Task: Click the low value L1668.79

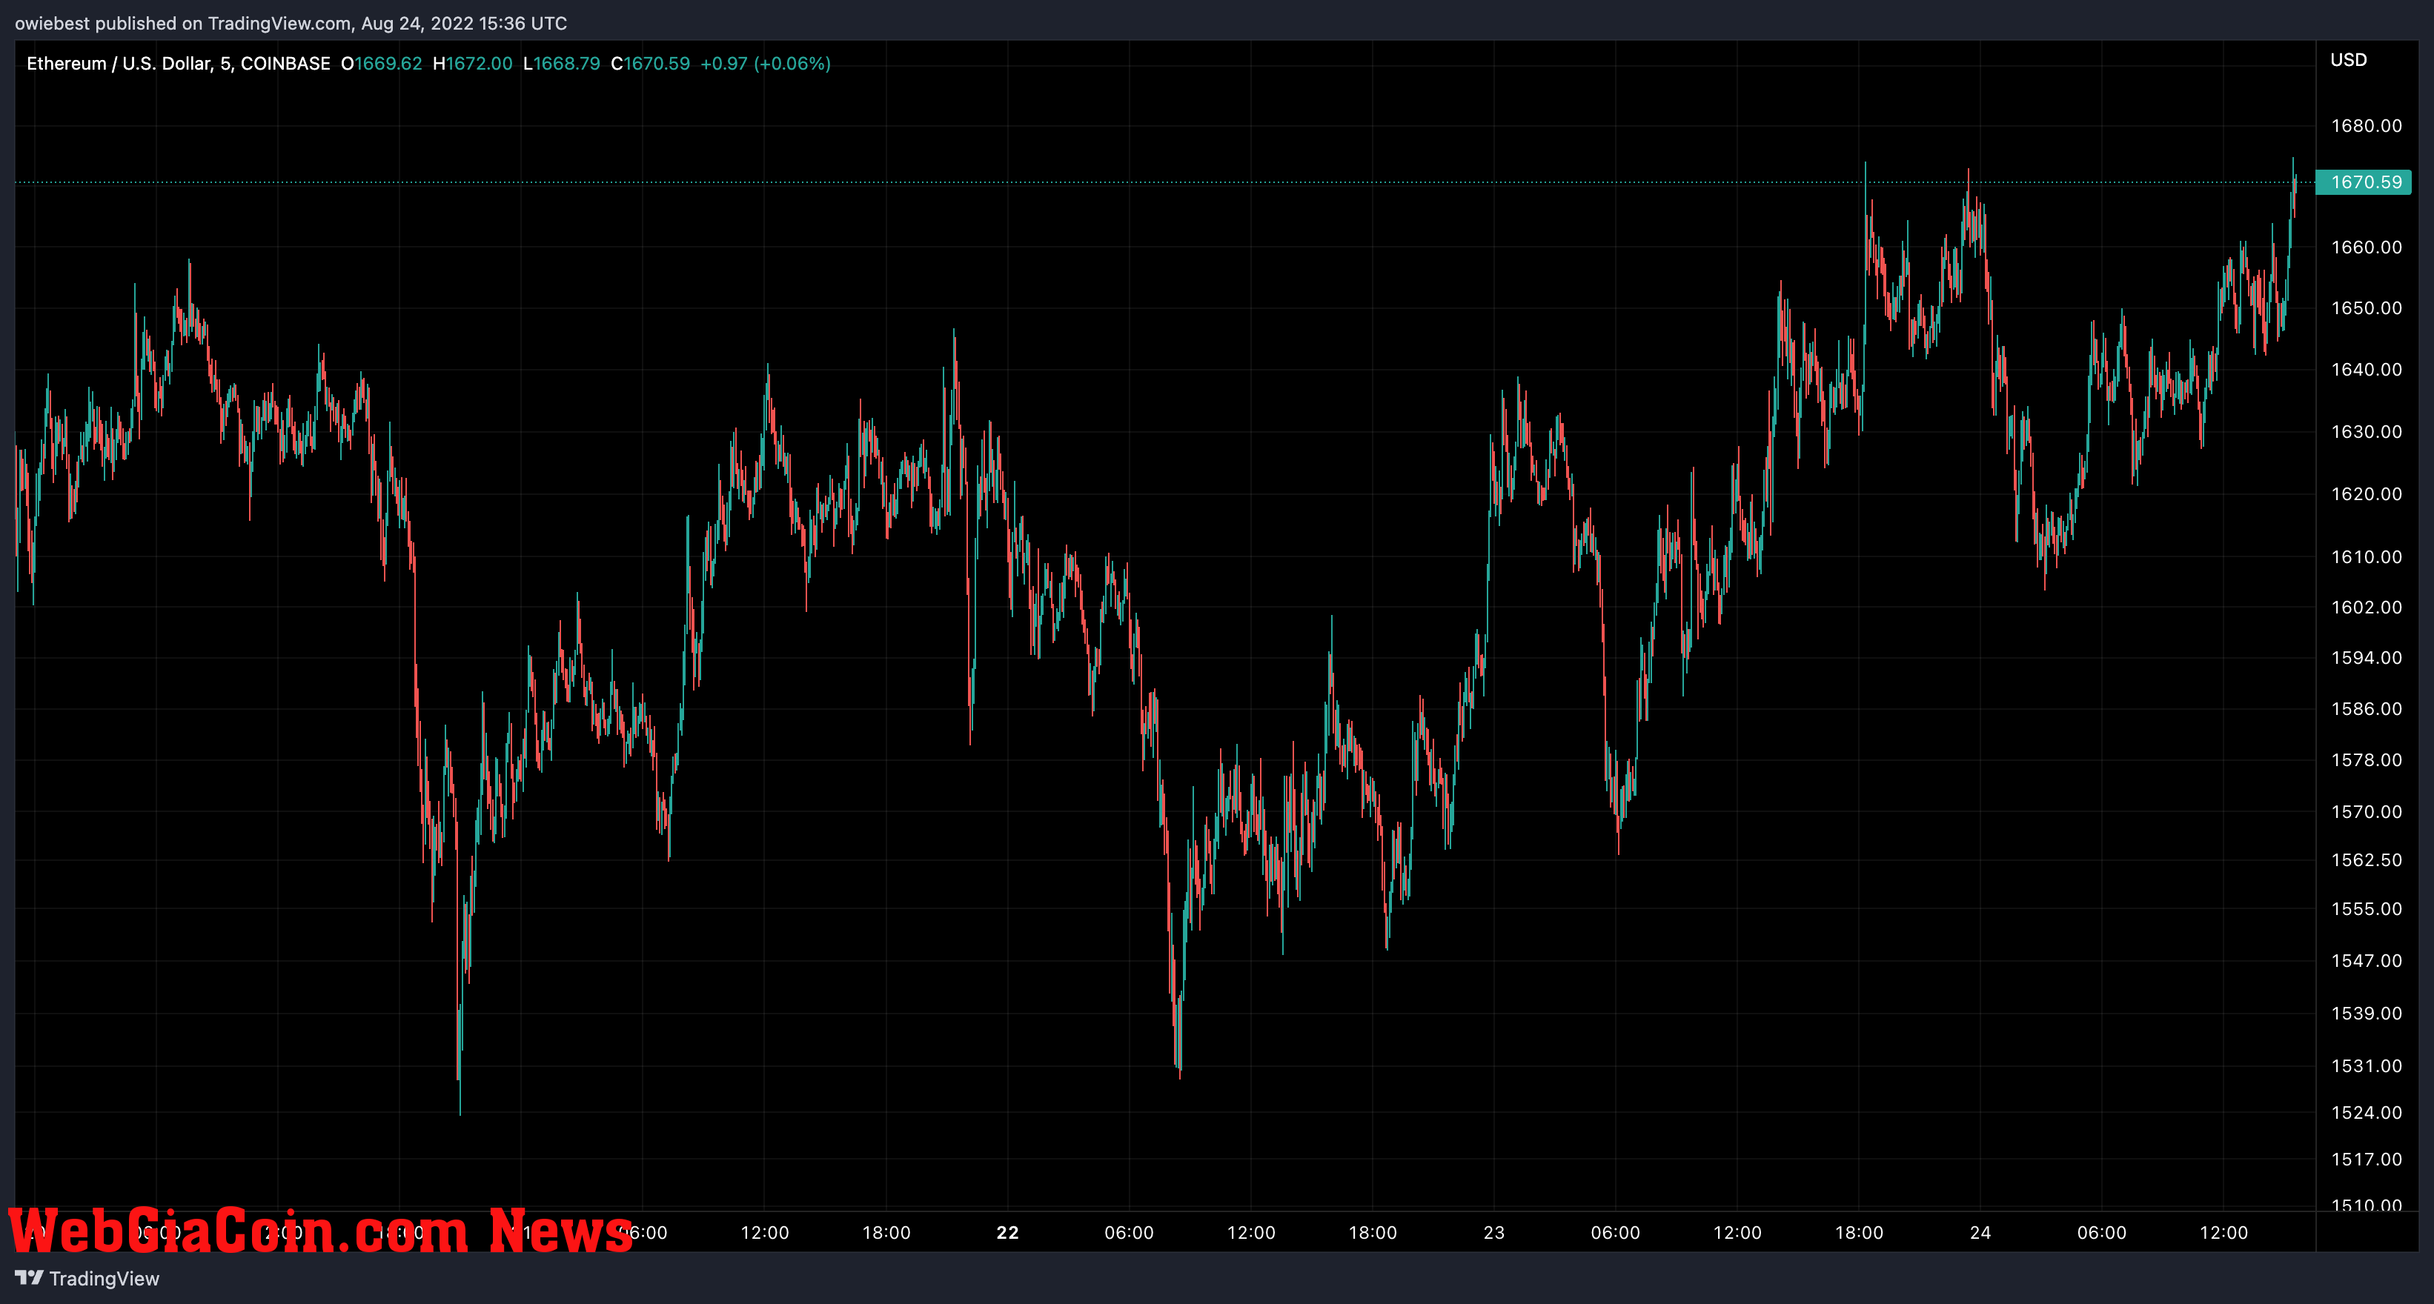Action: [x=561, y=63]
